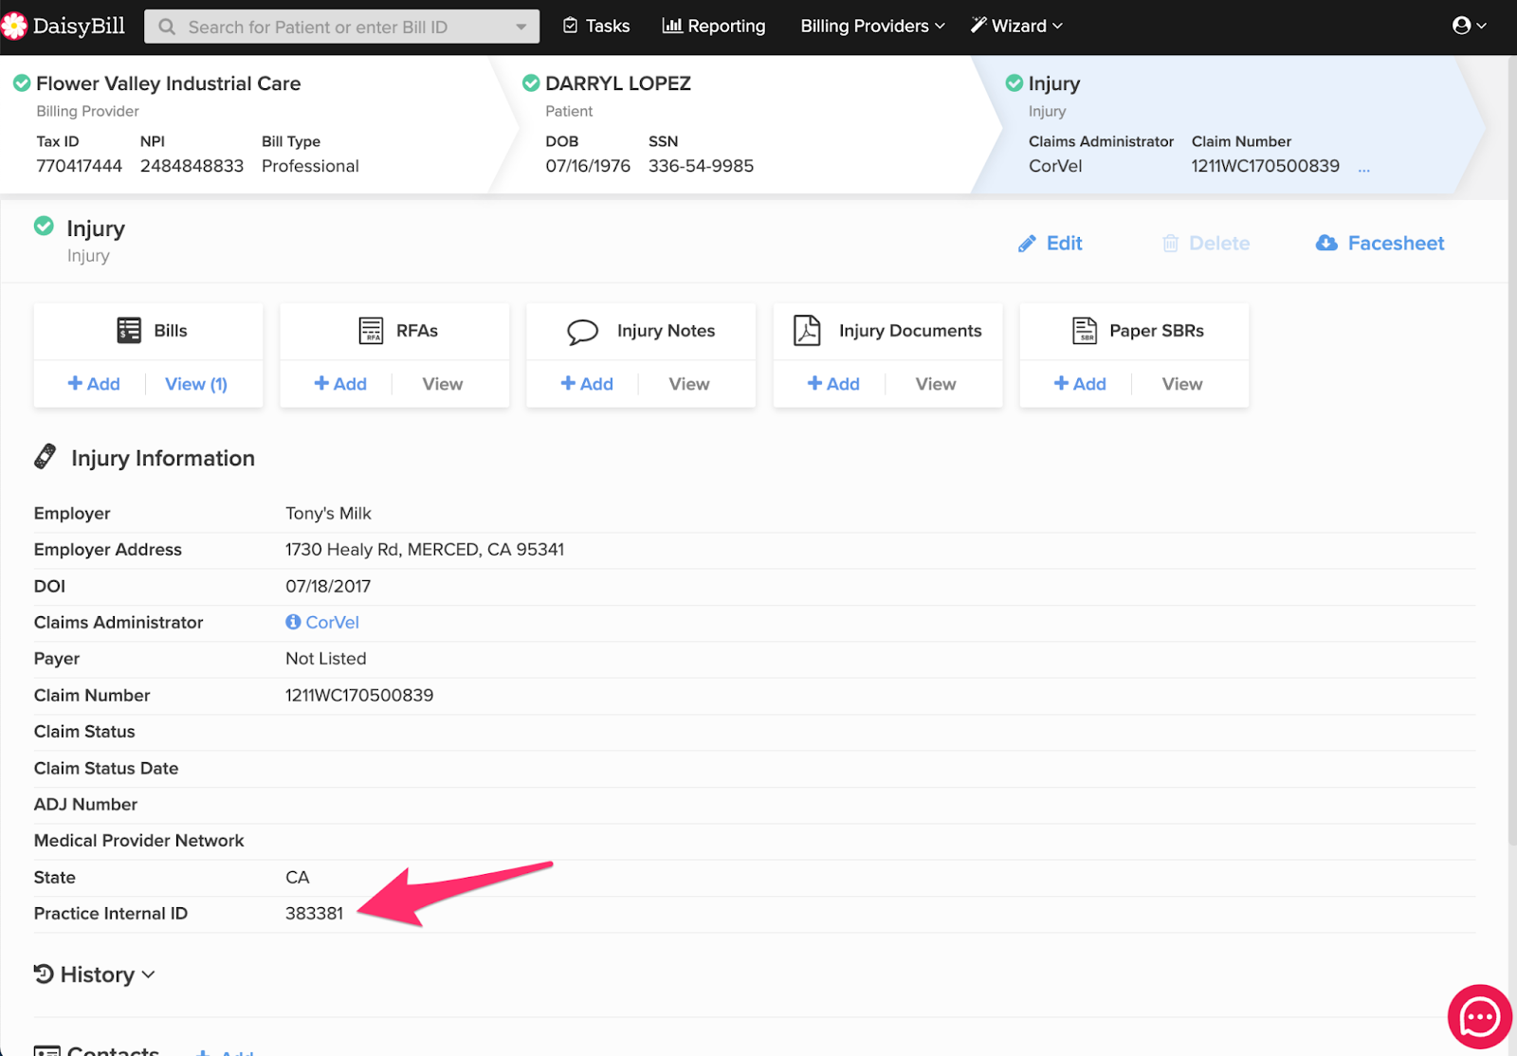The height and width of the screenshot is (1056, 1517).
Task: Select the DOI value 07/18/2017
Action: [328, 587]
